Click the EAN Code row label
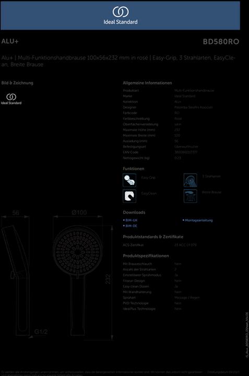 point(131,152)
